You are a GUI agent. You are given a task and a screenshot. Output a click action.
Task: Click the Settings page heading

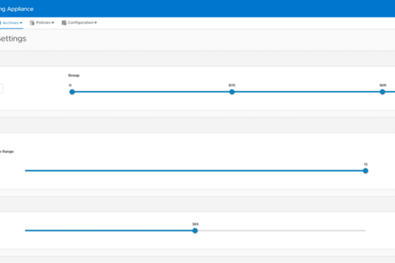coord(13,38)
